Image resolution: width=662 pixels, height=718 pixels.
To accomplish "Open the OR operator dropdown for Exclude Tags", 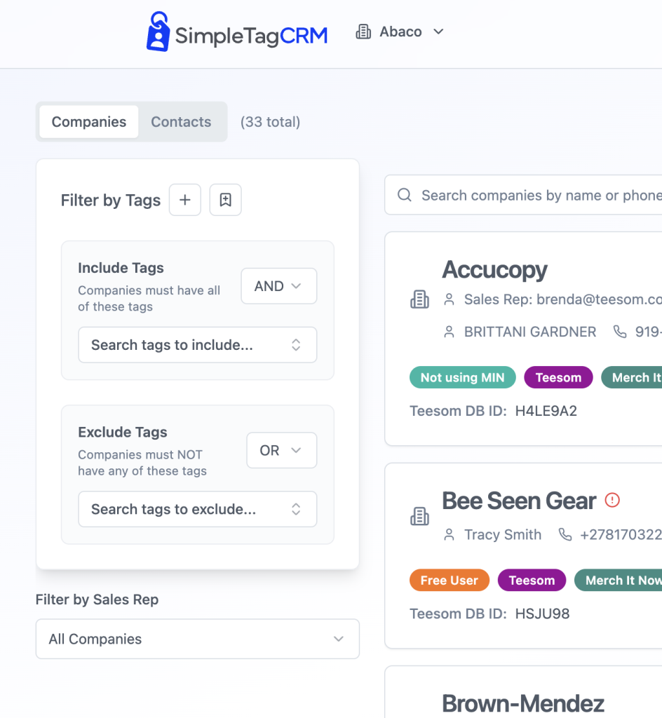I will (x=281, y=450).
